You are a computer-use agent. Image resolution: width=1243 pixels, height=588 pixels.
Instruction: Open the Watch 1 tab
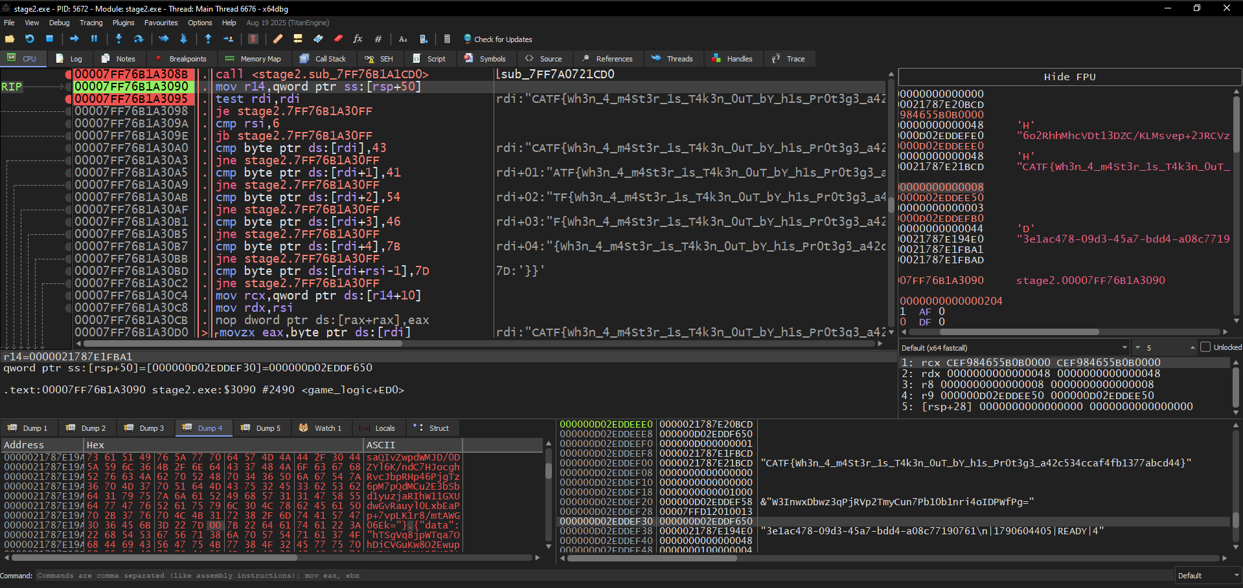[320, 428]
